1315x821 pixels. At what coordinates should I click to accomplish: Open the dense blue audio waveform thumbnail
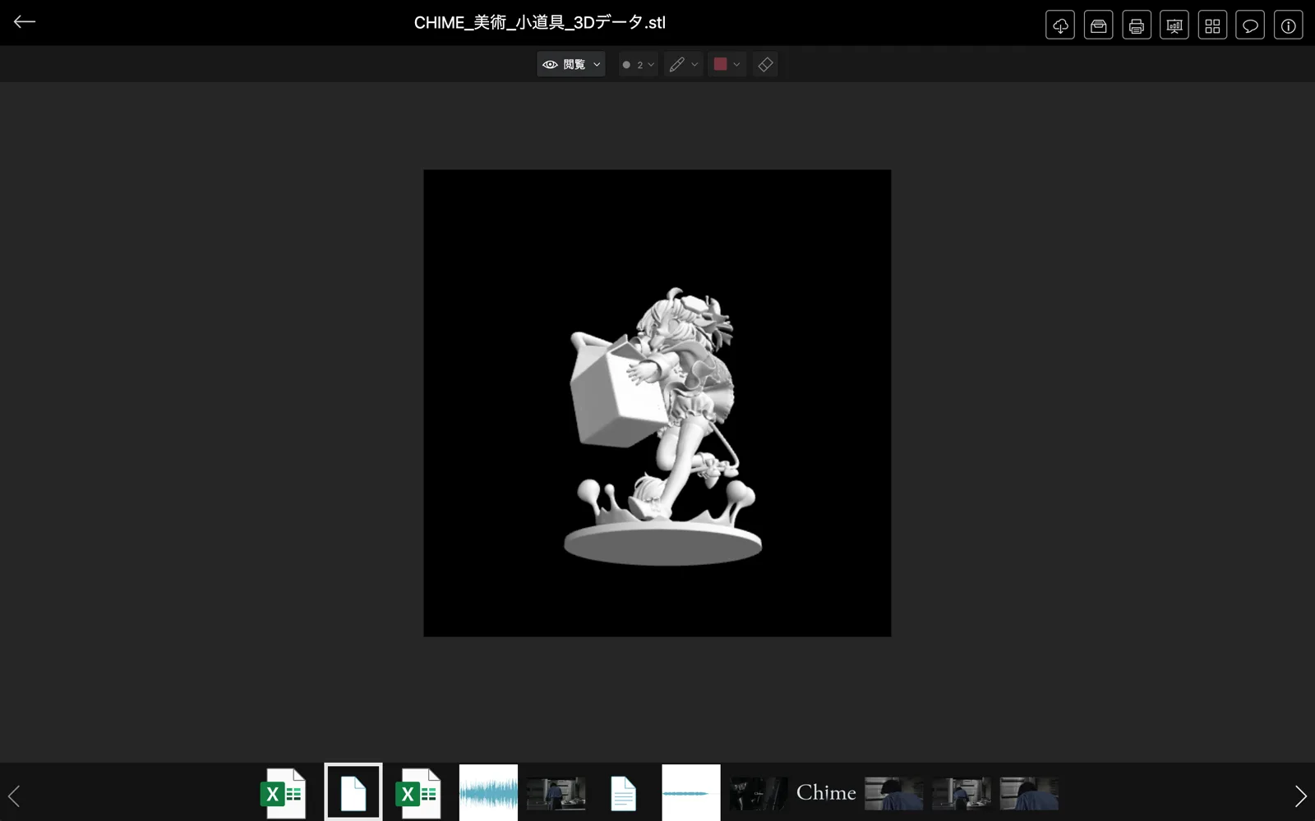(488, 792)
